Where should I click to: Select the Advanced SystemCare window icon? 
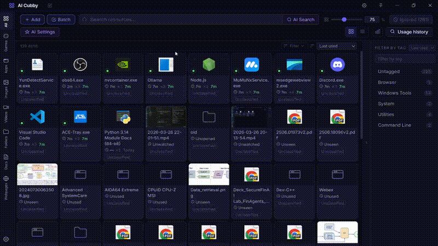point(80,174)
